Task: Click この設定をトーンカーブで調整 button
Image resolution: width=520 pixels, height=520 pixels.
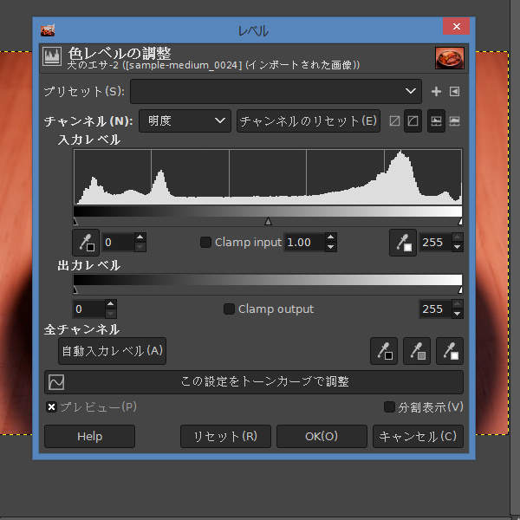Action: (x=254, y=381)
